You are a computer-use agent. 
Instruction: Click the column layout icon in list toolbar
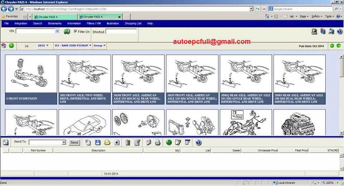click(187, 142)
